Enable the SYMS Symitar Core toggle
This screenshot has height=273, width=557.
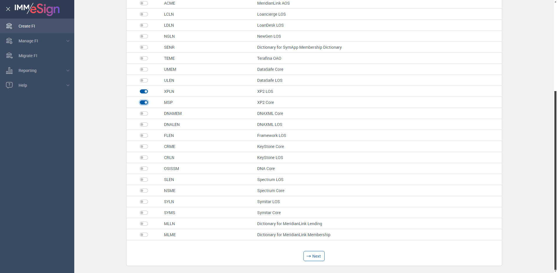point(144,213)
